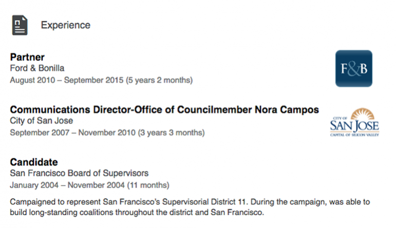Click the long-standing coalitions description line
The image size is (396, 228).
[x=137, y=213]
